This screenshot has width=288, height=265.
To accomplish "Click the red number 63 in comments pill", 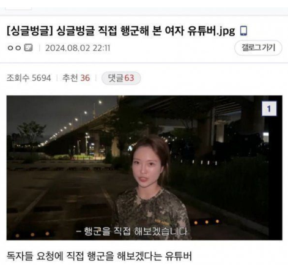I will tap(129, 78).
